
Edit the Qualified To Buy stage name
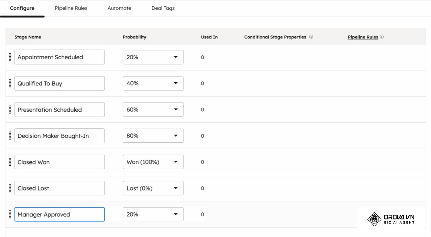60,83
